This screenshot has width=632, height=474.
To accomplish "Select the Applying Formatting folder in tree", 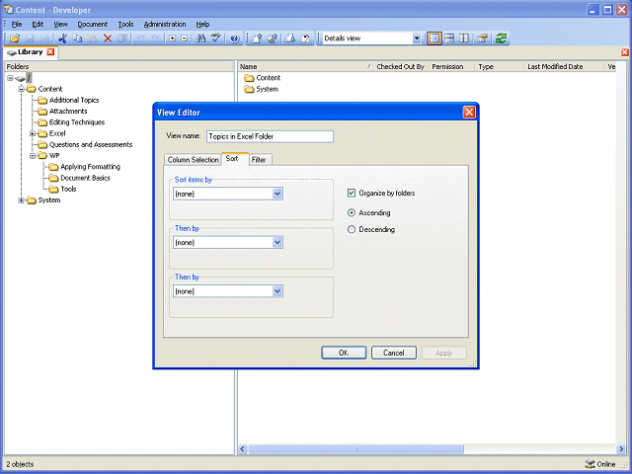I will point(90,167).
